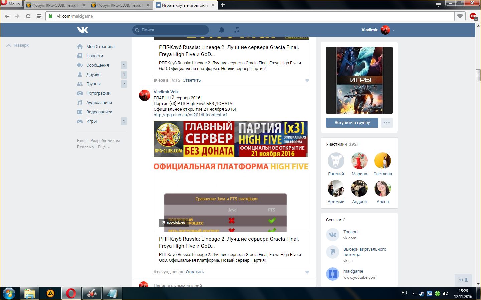Open the rpg-club.eu/ns2016hfcontestpr1 link
Screen dimensions: 481x300
pos(190,115)
